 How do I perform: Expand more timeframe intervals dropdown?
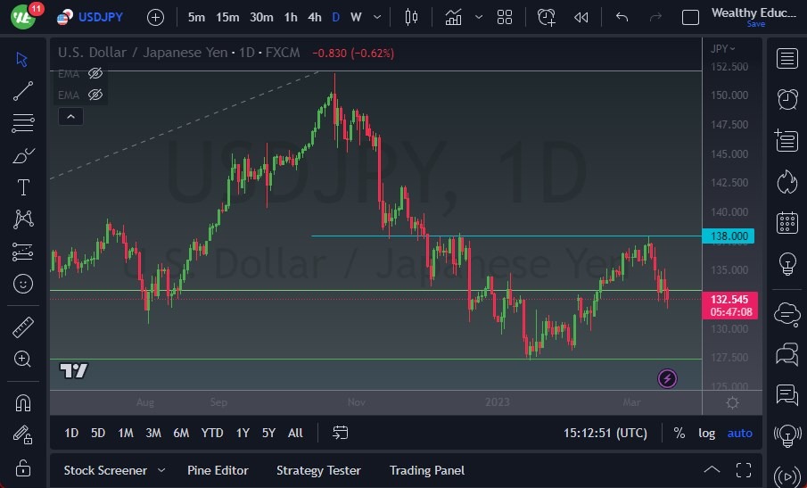(377, 18)
